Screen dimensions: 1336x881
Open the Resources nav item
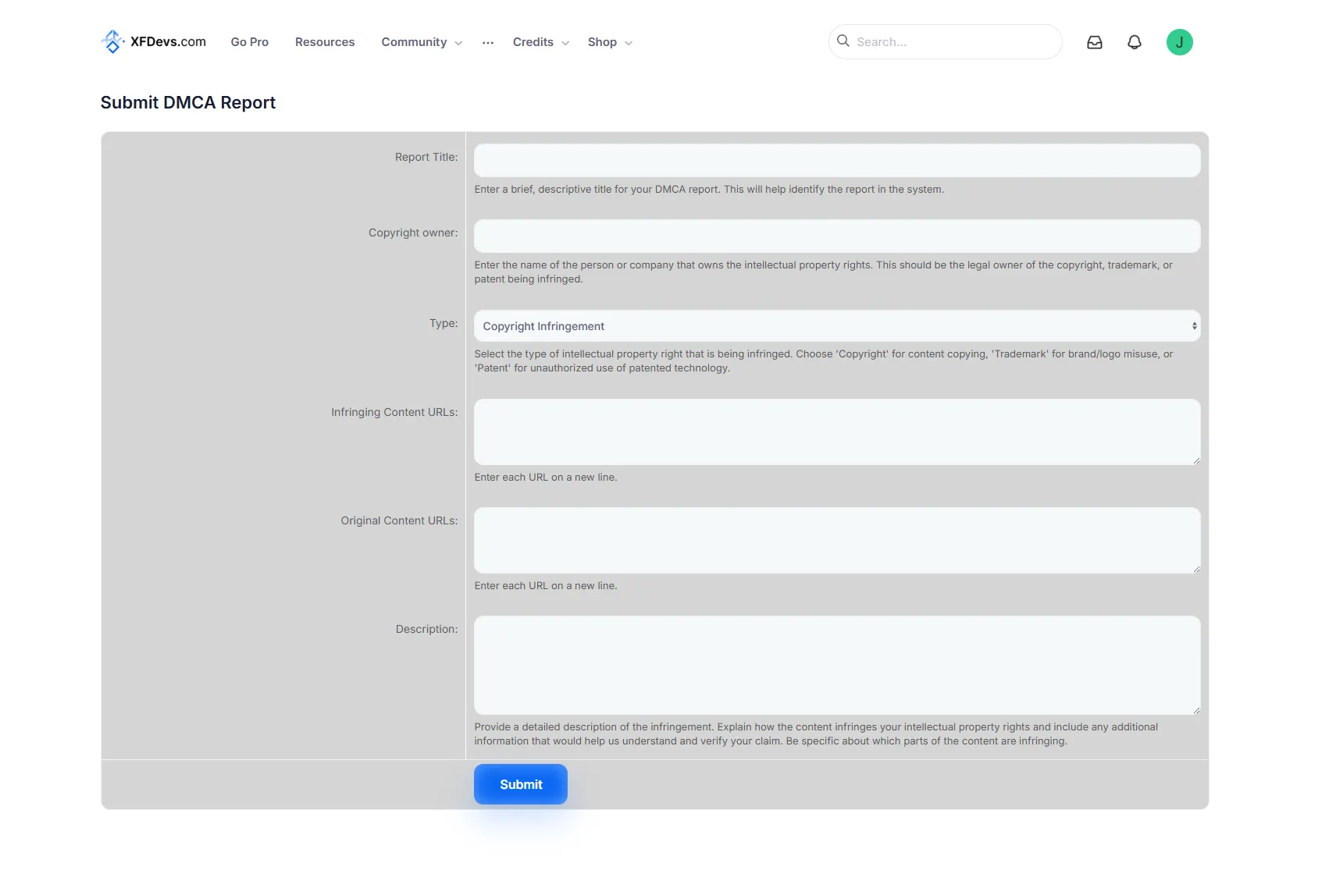click(x=324, y=42)
